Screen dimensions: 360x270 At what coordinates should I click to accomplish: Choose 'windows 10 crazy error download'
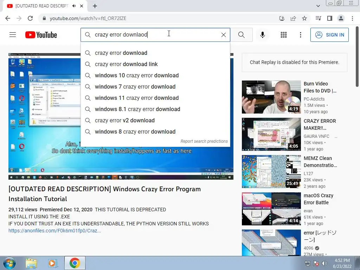pos(155,75)
